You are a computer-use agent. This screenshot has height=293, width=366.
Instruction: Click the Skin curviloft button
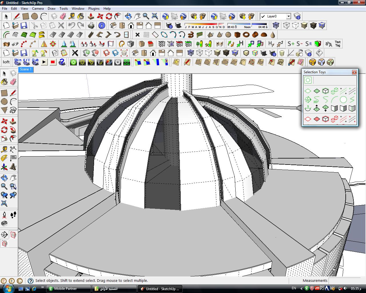[17, 62]
